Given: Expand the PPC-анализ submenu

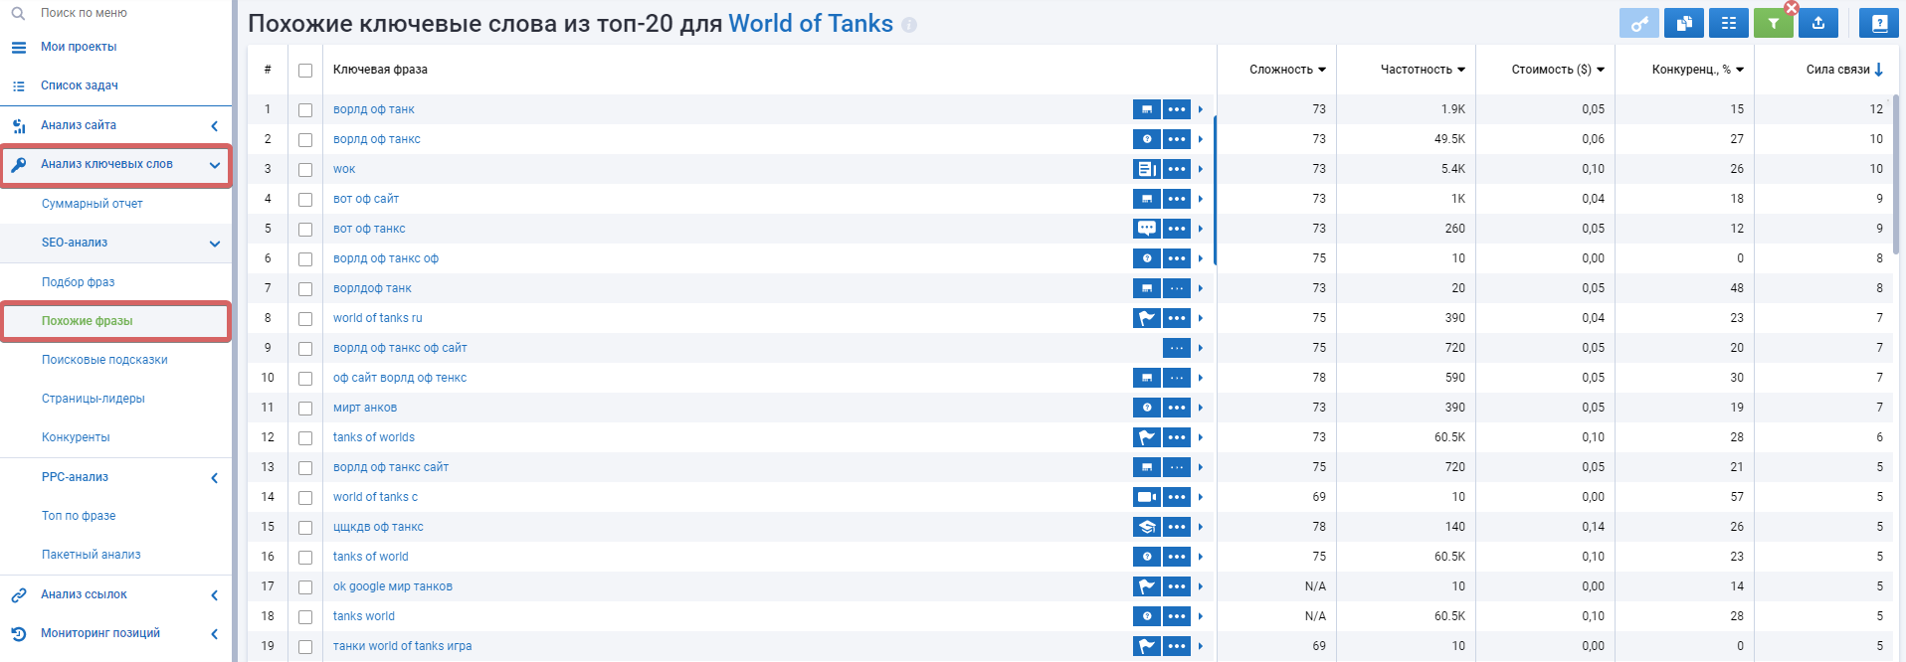Looking at the screenshot, I should pos(215,478).
